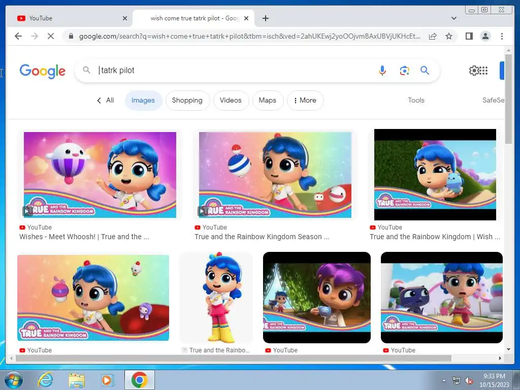
Task: Open the browser side panel
Action: tap(469, 36)
